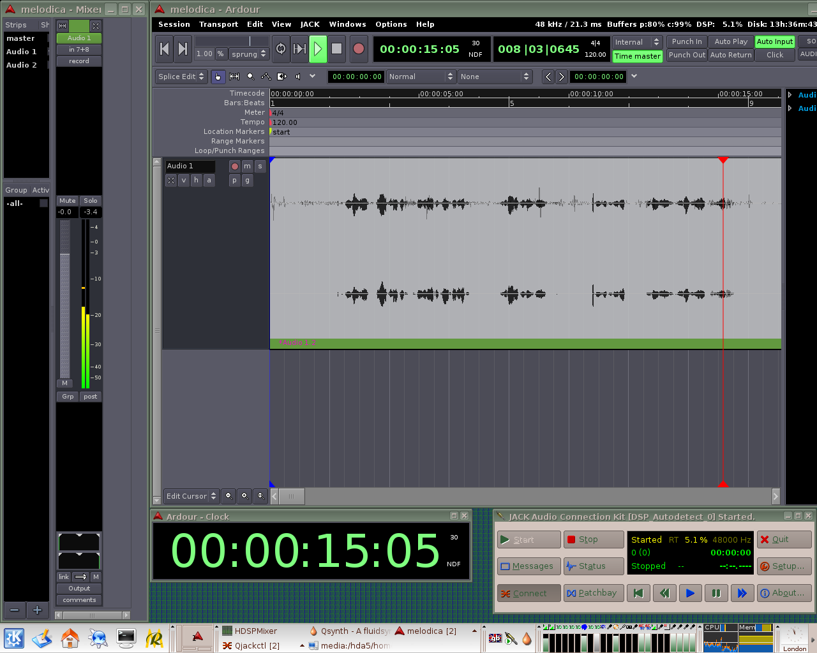
Task: Go to session start with transport rewind icon
Action: coord(165,49)
